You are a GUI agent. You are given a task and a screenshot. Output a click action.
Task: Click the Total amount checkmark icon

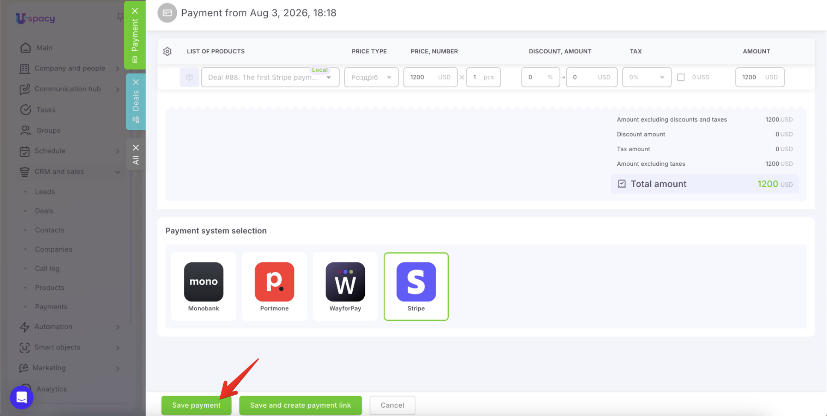coord(622,184)
